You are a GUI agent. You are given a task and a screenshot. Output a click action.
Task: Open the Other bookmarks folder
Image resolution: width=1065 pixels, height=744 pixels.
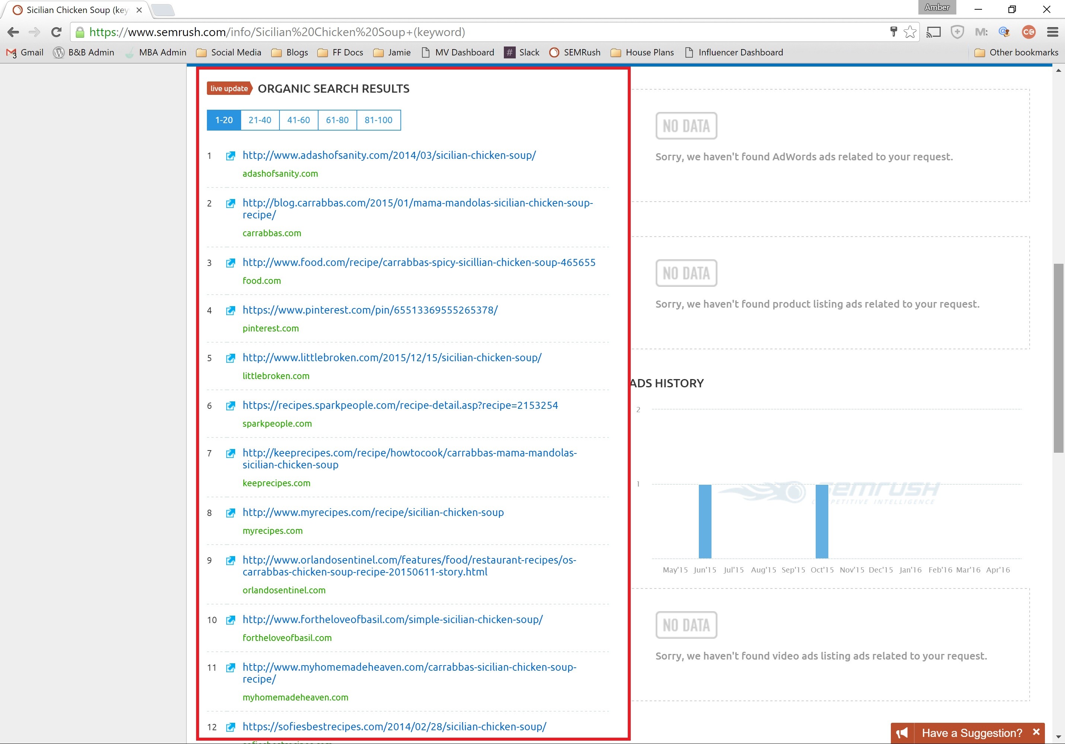tap(1016, 52)
